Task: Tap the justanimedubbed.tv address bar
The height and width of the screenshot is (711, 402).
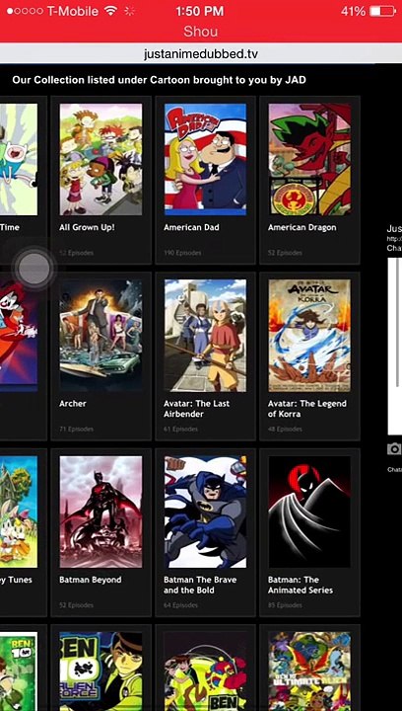Action: click(201, 54)
